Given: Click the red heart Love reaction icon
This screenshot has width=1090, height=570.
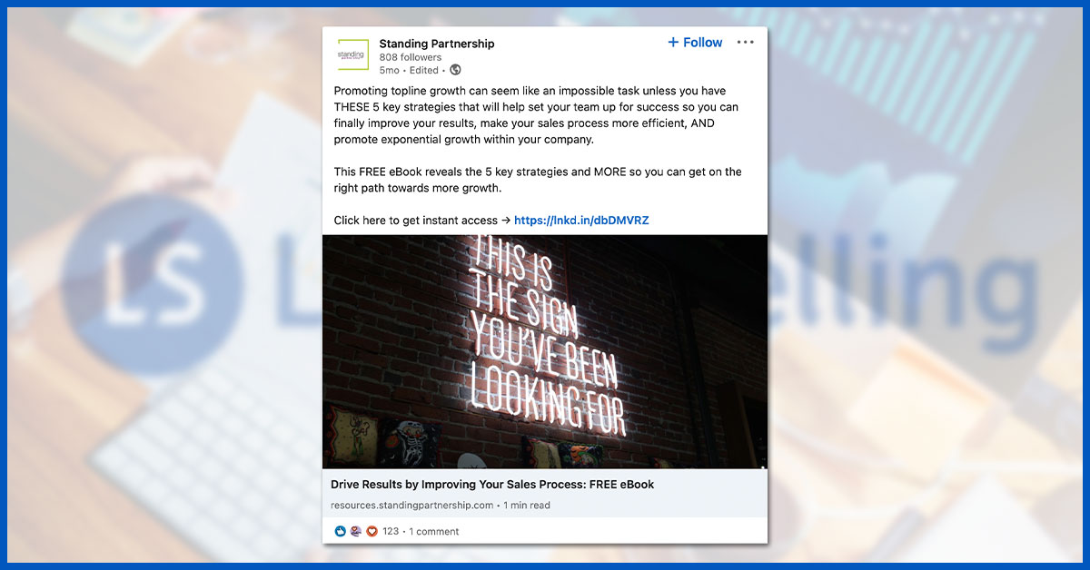Looking at the screenshot, I should [372, 531].
